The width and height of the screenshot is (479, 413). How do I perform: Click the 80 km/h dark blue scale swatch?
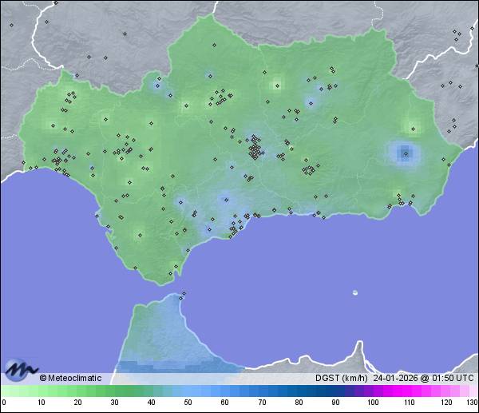coord(298,391)
